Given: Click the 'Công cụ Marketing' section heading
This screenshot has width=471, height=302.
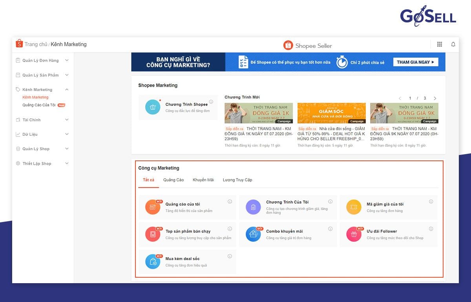Looking at the screenshot, I should point(159,168).
